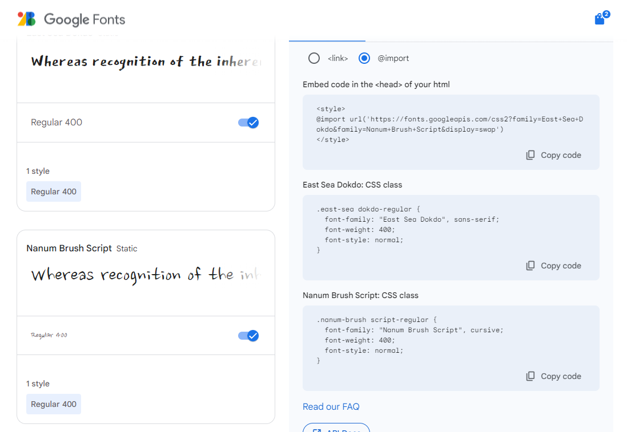627x432 pixels.
Task: Click 'Nanum Brush Script: CSS class' heading
Action: pyautogui.click(x=360, y=295)
